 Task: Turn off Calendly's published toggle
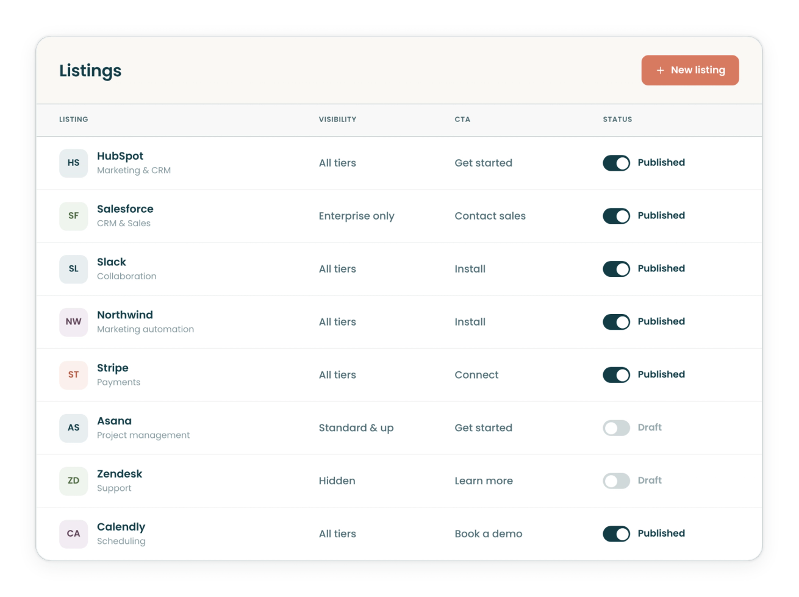tap(616, 534)
